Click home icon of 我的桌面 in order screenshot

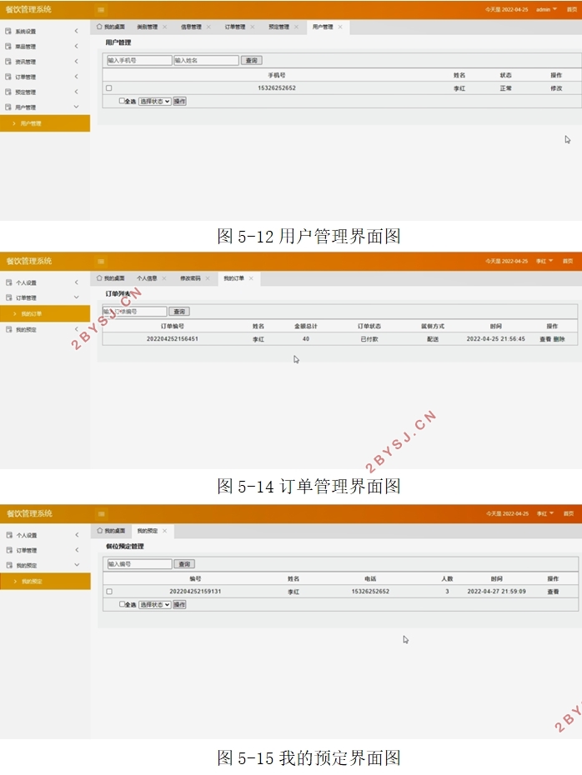click(99, 278)
